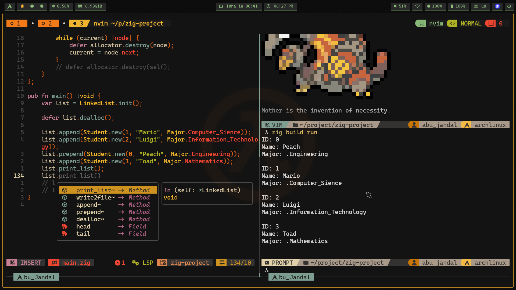Viewport: 516px width, 290px height.
Task: Click the error diagnostic icon in the statusline
Action: click(x=117, y=263)
